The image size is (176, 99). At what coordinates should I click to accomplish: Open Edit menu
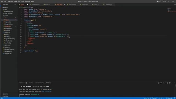click(5, 1)
